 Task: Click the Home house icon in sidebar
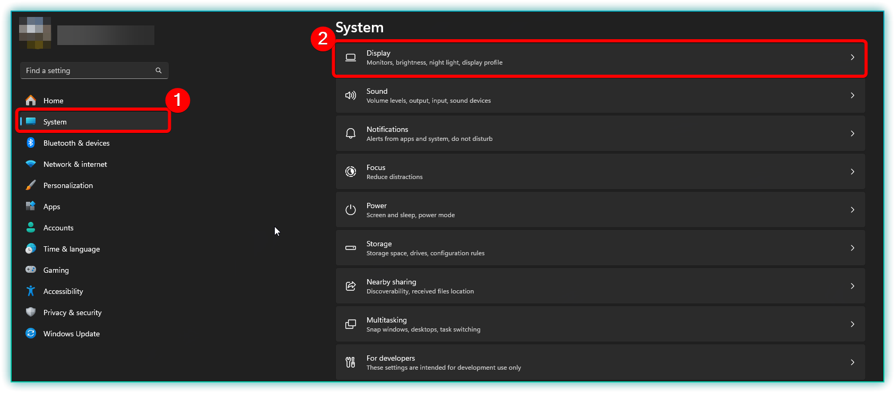tap(31, 100)
